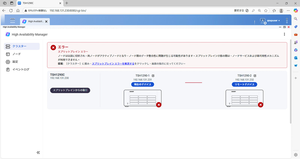Open the QTS desktop more options dots

[x=286, y=21]
